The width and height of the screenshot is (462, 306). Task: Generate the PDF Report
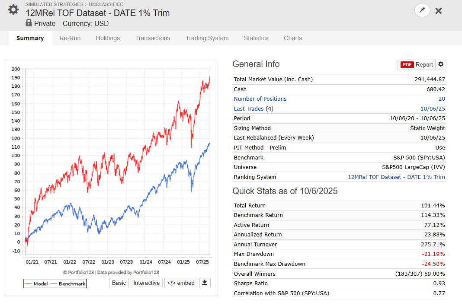tap(416, 65)
